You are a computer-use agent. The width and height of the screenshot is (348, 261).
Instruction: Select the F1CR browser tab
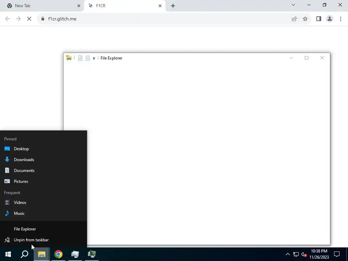pyautogui.click(x=124, y=6)
